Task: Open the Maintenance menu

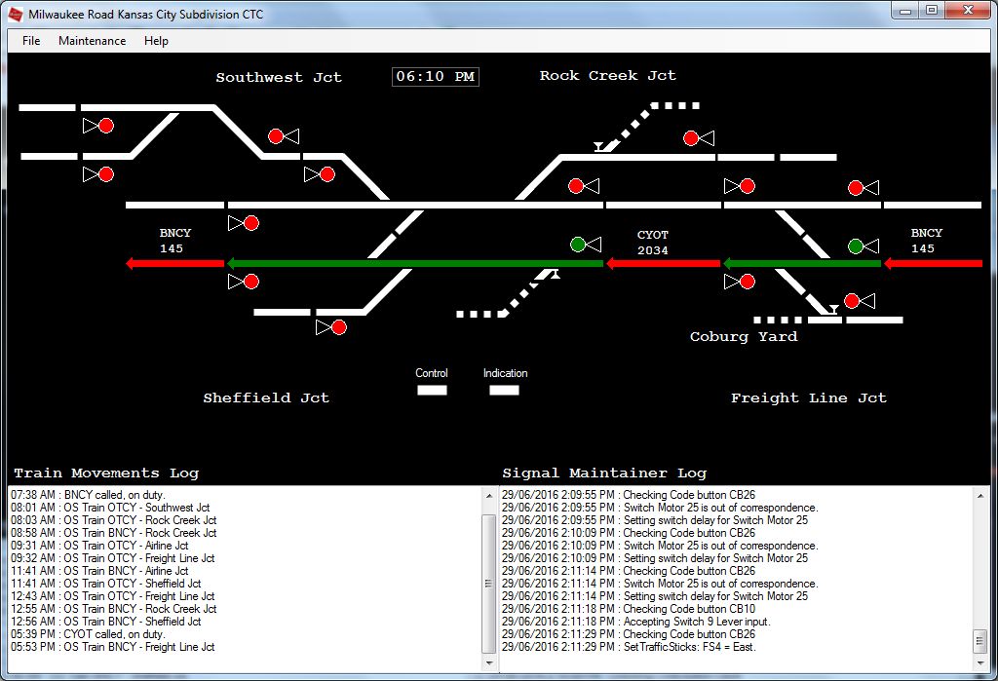Action: pos(93,41)
